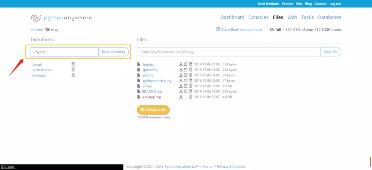Open the Help link

point(299,4)
